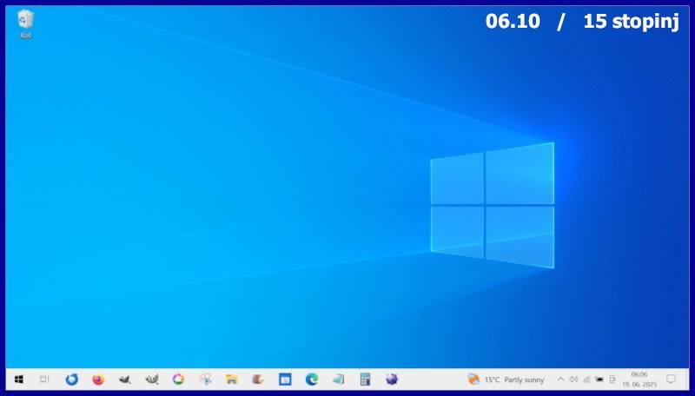
Task: Open the Windows Start menu
Action: [x=18, y=379]
